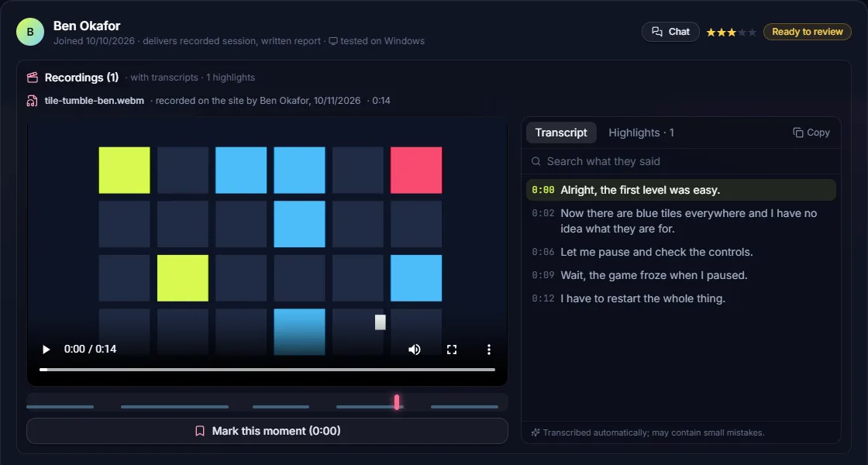Viewport: 868px width, 465px height.
Task: Switch to the Highlights · 1 tab
Action: point(641,133)
